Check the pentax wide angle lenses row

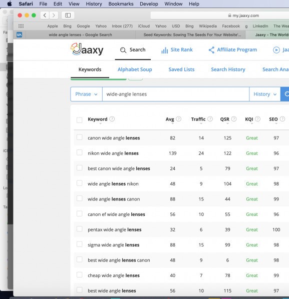tap(80, 229)
